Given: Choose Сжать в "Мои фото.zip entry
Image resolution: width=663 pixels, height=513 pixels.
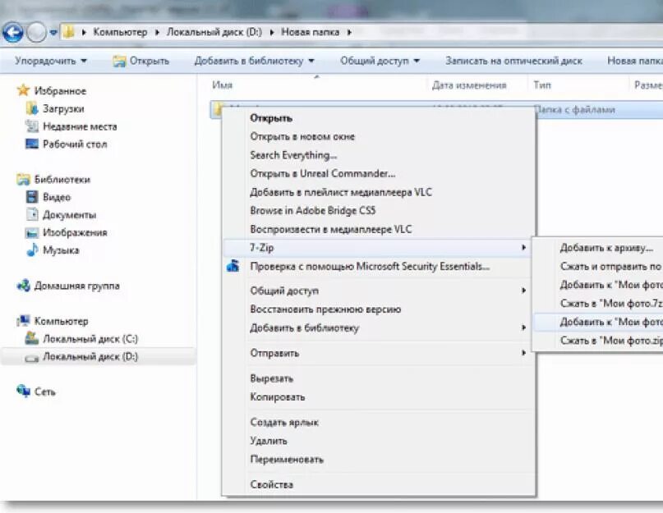Looking at the screenshot, I should tap(598, 341).
